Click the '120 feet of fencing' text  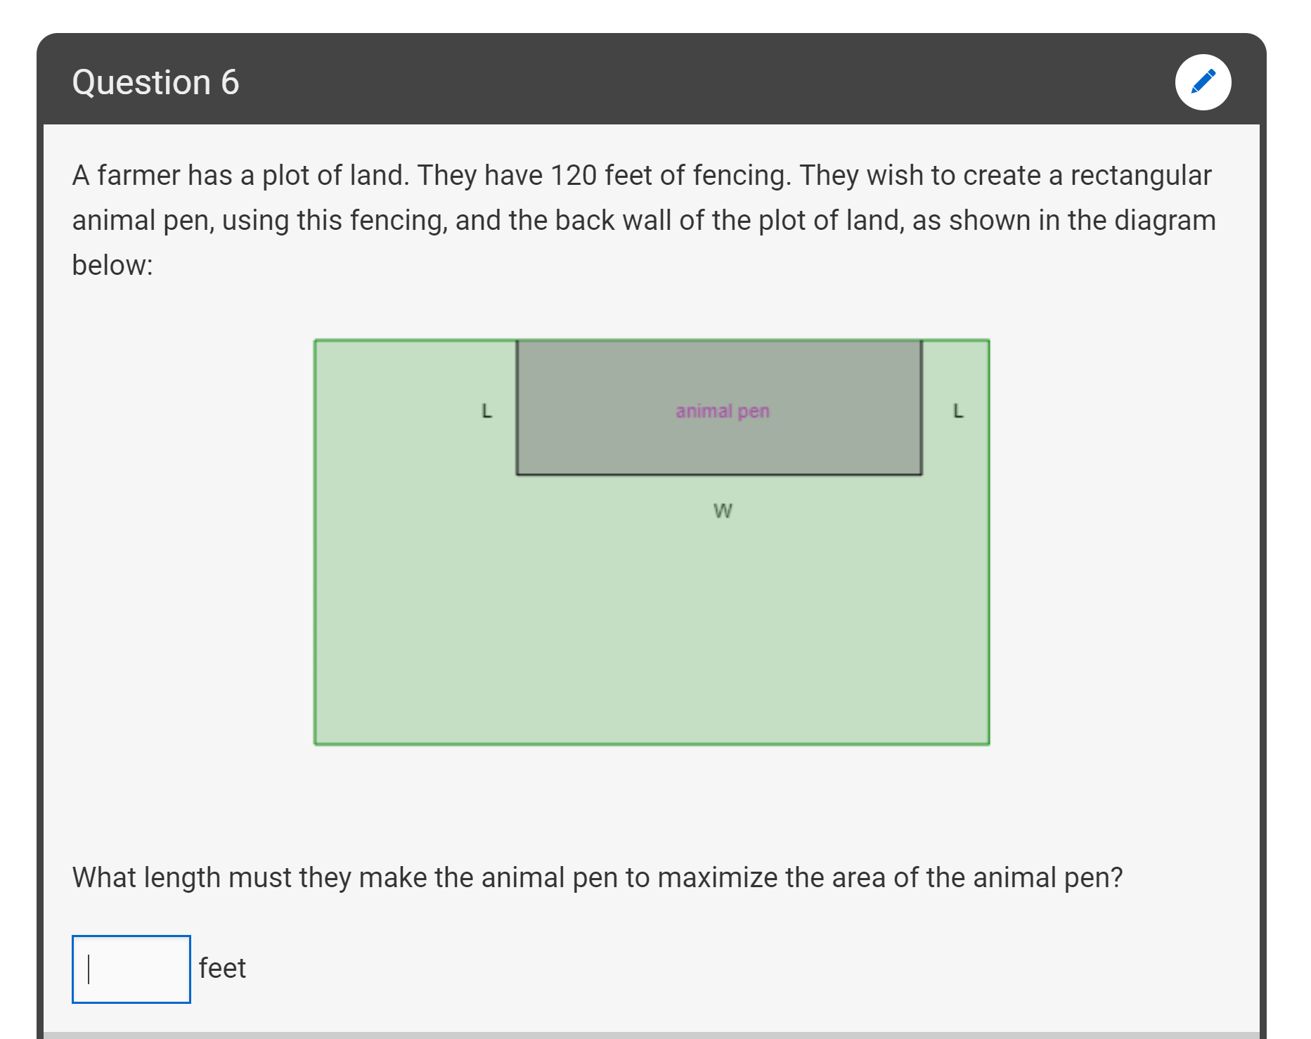[x=670, y=175]
